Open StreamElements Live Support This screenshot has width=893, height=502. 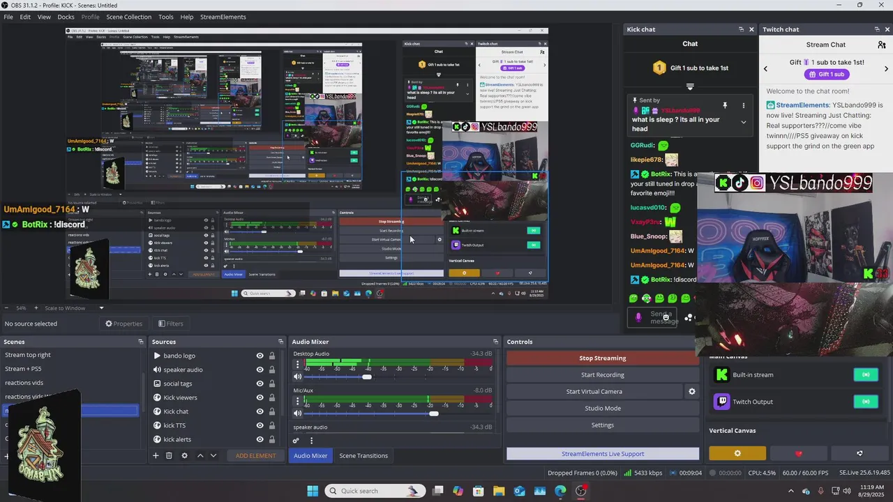click(603, 454)
